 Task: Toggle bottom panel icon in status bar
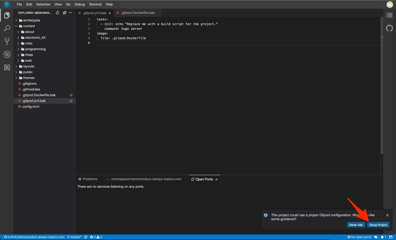[391, 237]
